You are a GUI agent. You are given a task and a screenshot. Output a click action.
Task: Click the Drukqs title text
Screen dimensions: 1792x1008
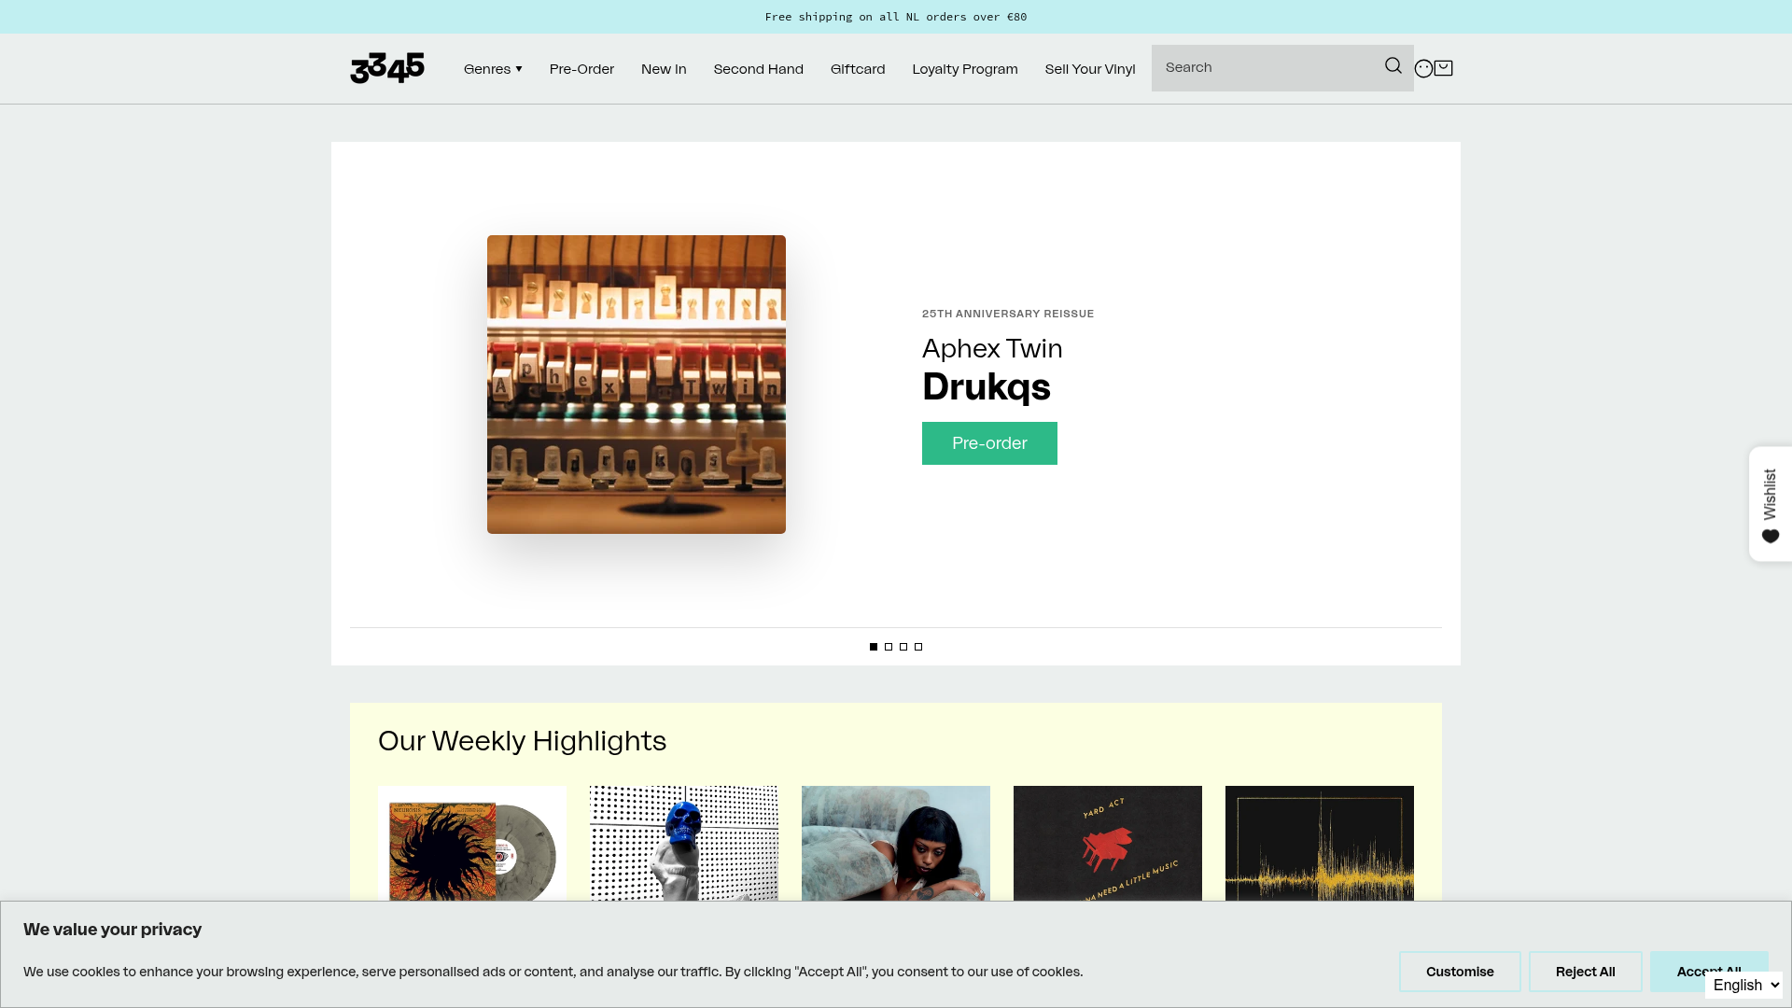tap(987, 386)
